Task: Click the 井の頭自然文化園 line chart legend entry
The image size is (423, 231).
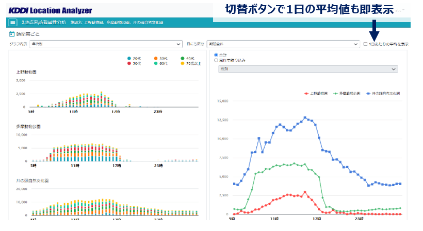Action: point(384,94)
